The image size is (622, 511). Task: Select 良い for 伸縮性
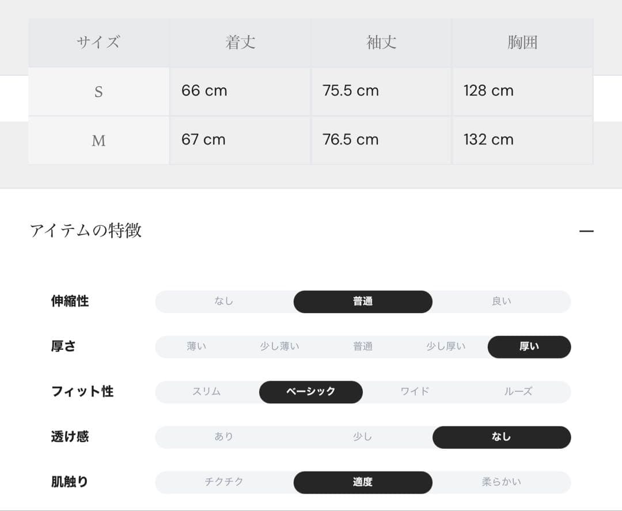pos(502,302)
